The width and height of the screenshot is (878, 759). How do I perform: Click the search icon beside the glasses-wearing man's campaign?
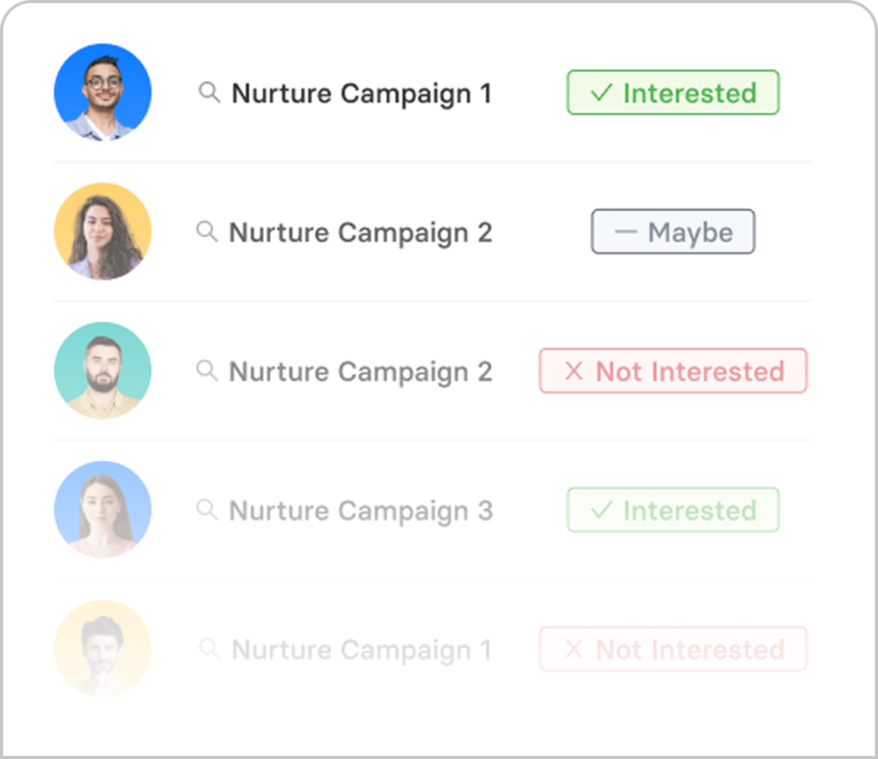coord(209,93)
